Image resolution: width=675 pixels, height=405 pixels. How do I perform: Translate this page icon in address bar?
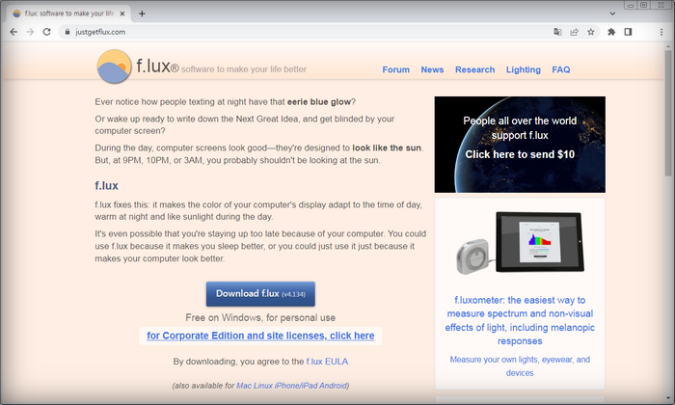[557, 32]
